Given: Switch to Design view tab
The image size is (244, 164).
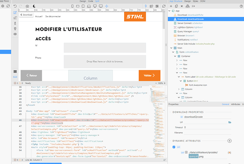Looking at the screenshot, I should pyautogui.click(x=83, y=1).
